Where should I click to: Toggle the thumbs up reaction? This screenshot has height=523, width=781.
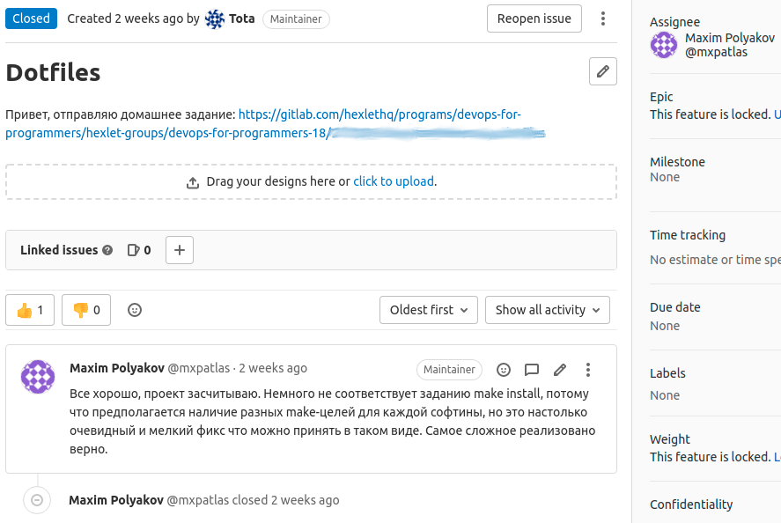click(30, 310)
